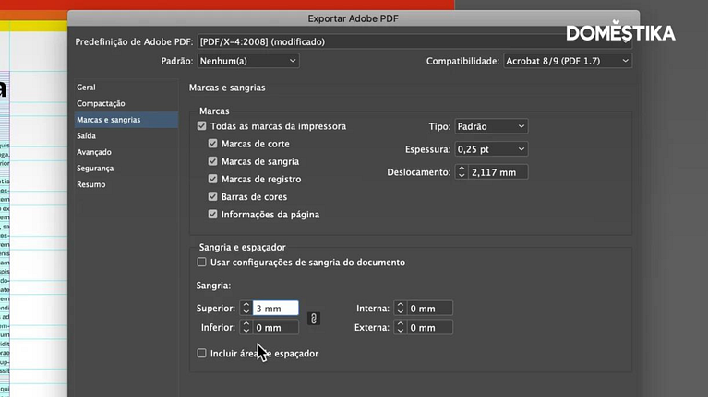The height and width of the screenshot is (397, 708).
Task: Click the chain link icon between bleed fields
Action: tap(314, 318)
